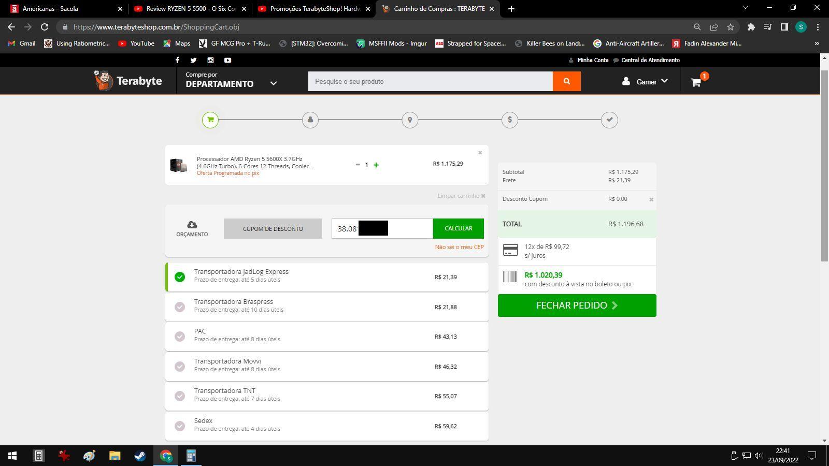Open Steam from taskbar

(140, 456)
